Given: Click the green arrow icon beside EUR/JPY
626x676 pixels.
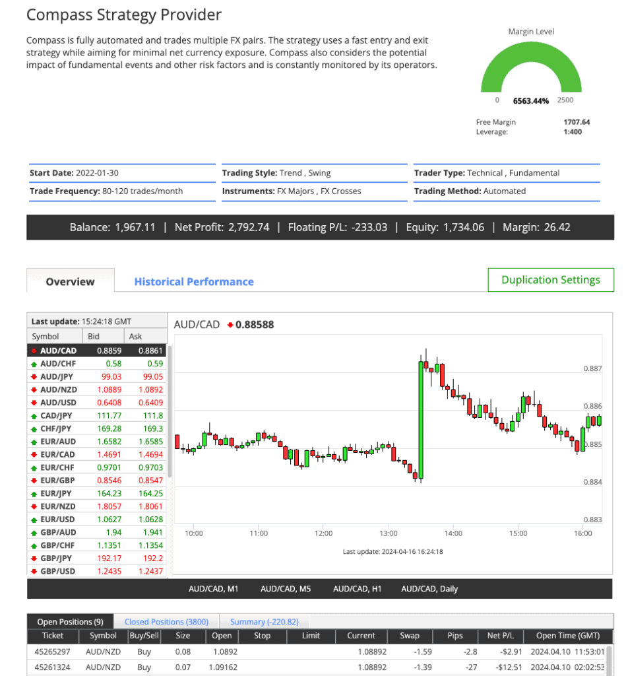Looking at the screenshot, I should (34, 494).
